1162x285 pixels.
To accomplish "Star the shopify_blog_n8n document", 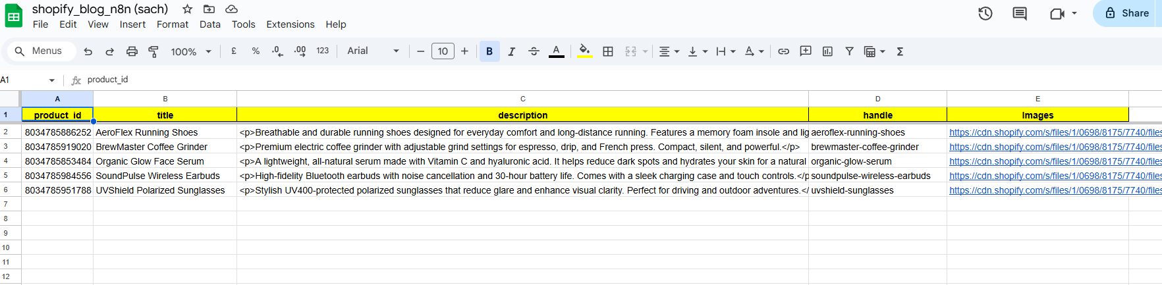I will point(188,9).
